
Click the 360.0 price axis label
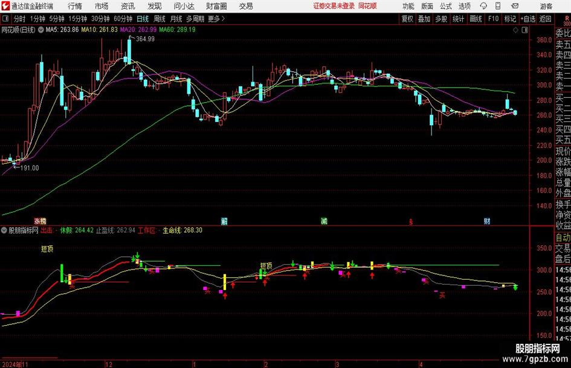click(544, 40)
